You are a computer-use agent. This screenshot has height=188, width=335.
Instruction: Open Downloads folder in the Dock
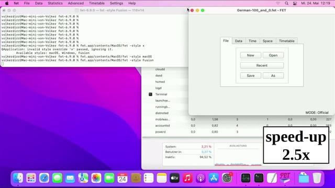point(304,178)
